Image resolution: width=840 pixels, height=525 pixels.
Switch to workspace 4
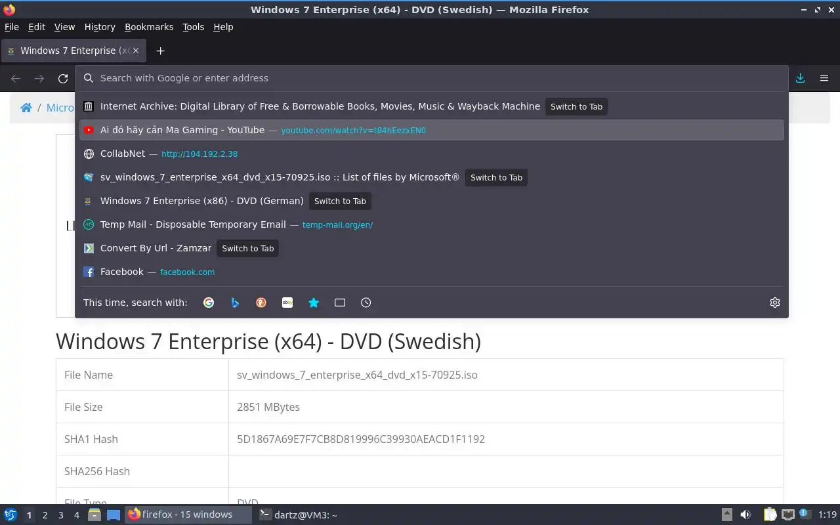coord(76,515)
